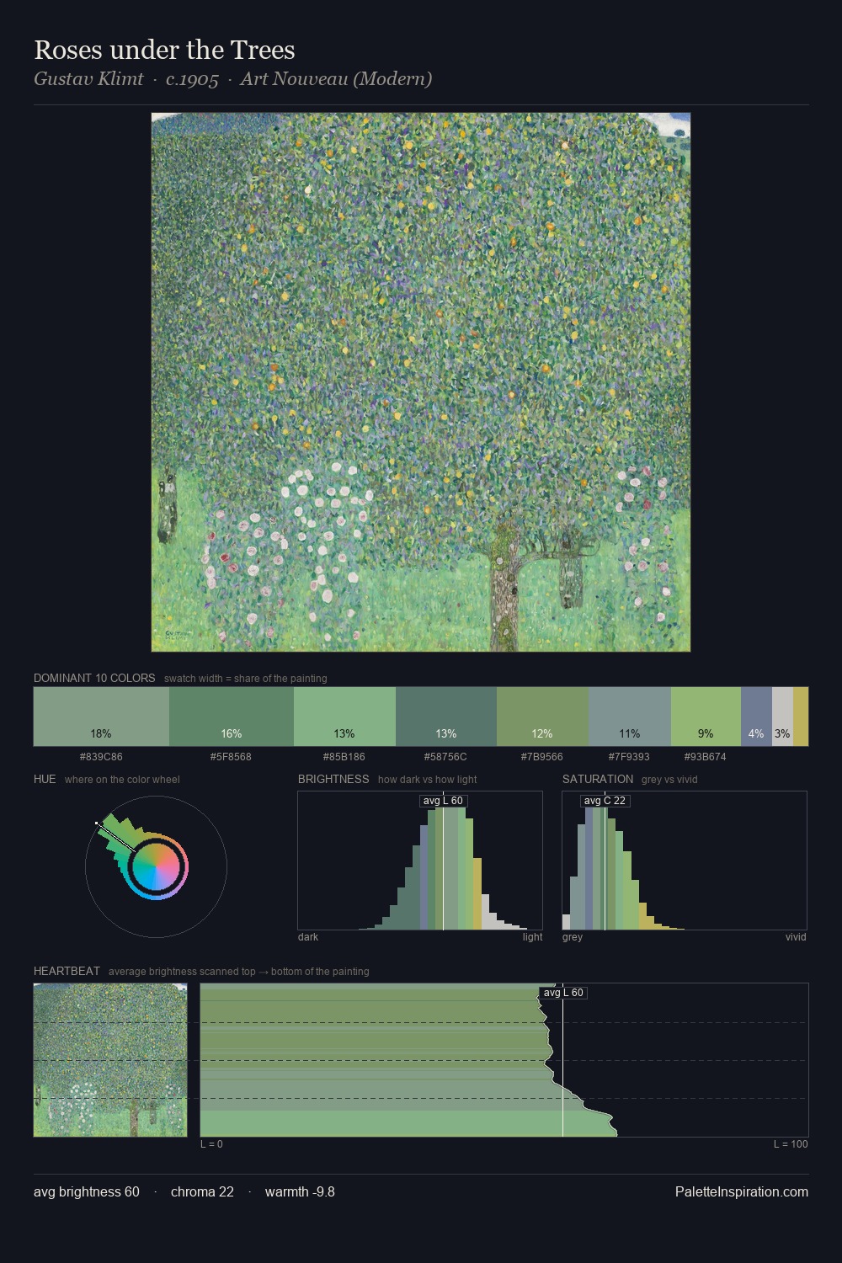Select the 16% dark green swatch
The image size is (842, 1263).
pos(232,717)
